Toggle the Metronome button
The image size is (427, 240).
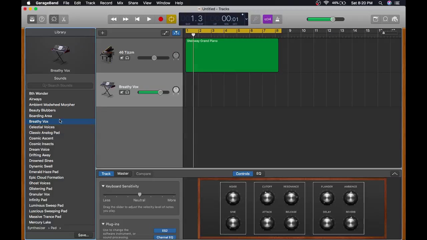pos(277,19)
